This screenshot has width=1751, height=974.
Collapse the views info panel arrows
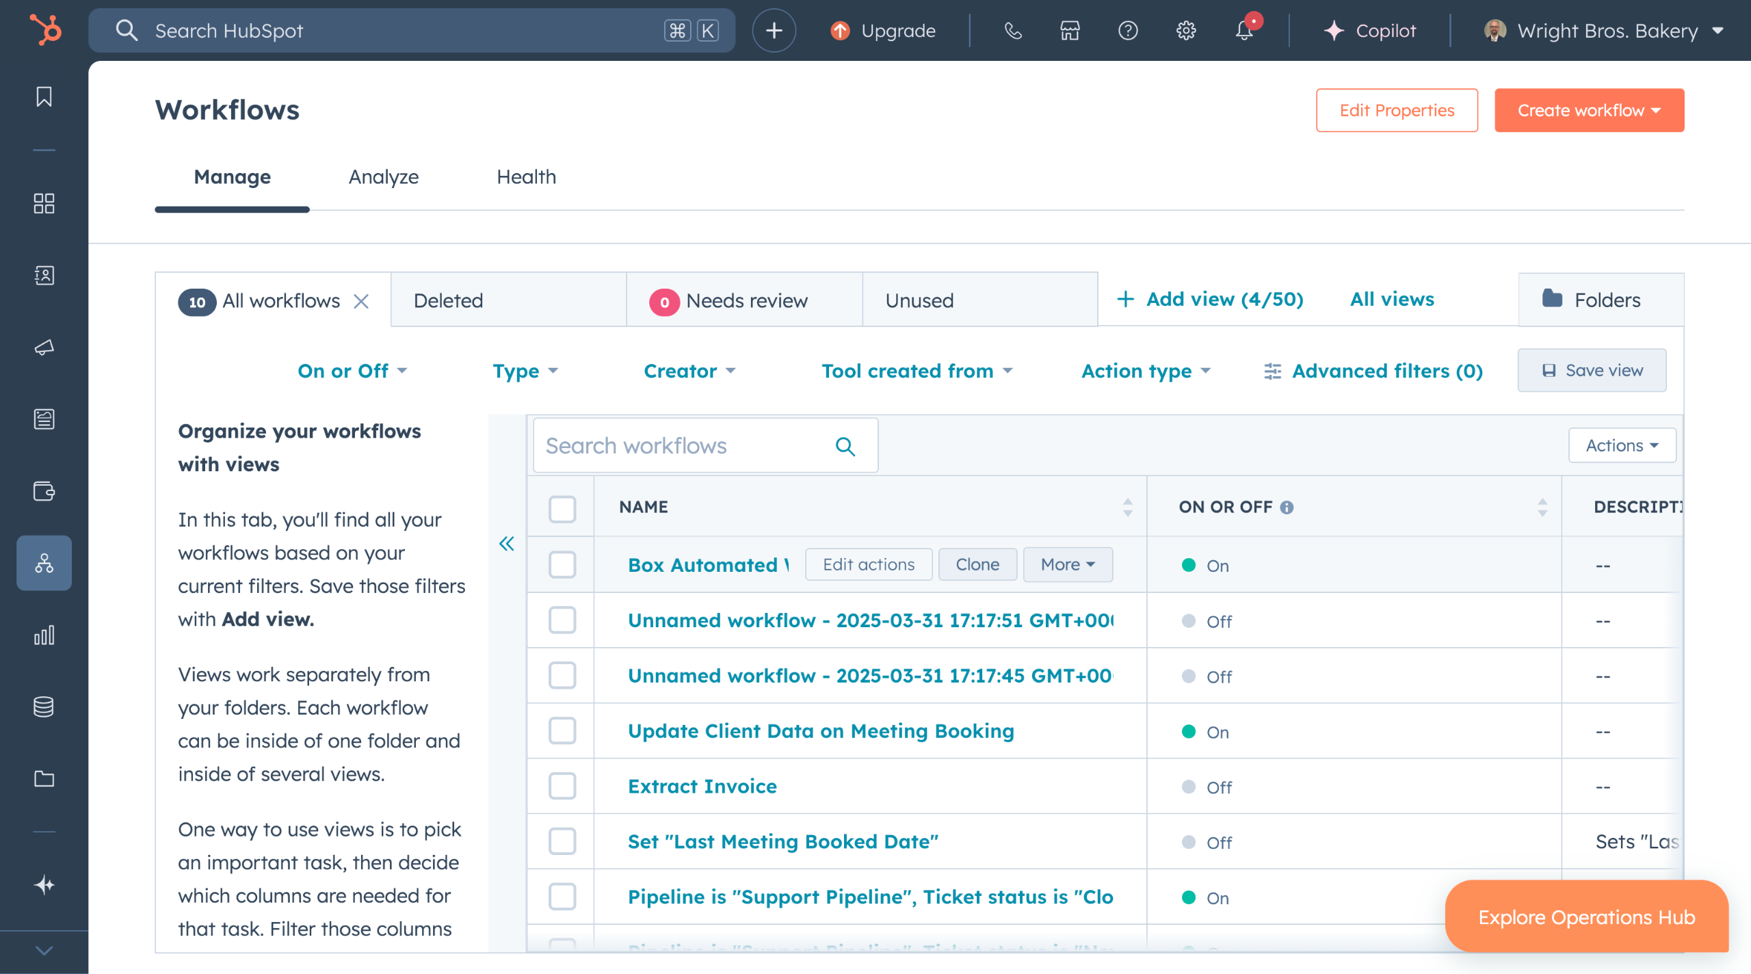pyautogui.click(x=506, y=544)
